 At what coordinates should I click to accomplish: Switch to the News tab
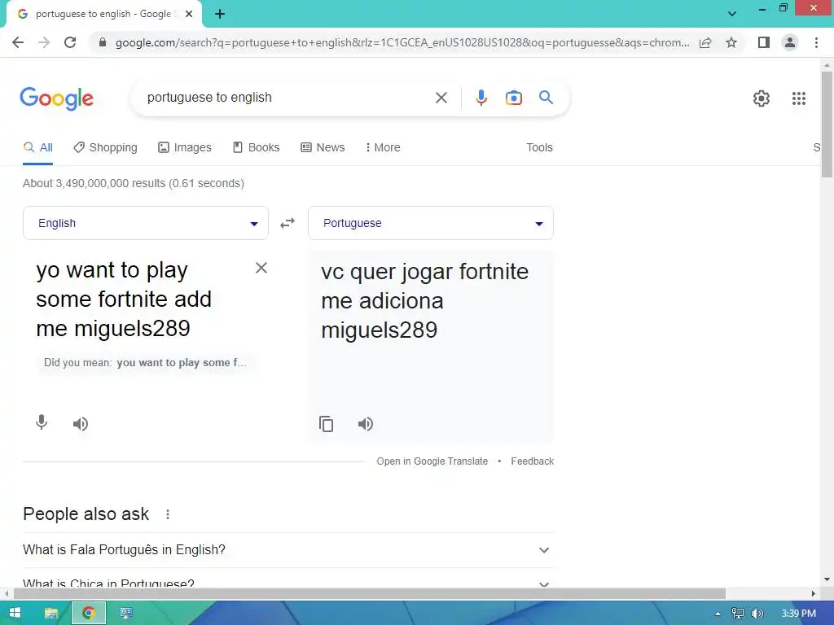coord(323,148)
